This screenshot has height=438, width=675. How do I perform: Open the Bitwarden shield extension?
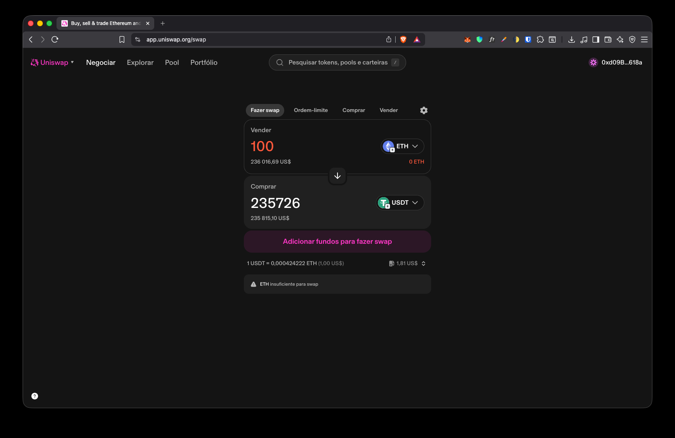[528, 39]
